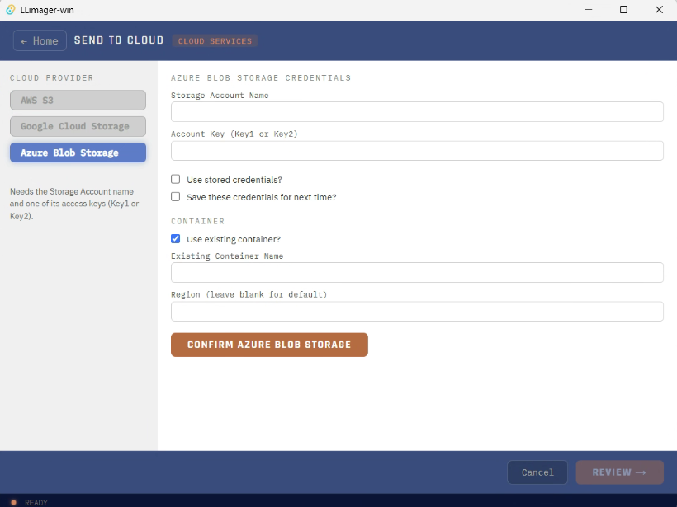Click the Send to Cloud heading
The height and width of the screenshot is (507, 677).
[x=119, y=40]
